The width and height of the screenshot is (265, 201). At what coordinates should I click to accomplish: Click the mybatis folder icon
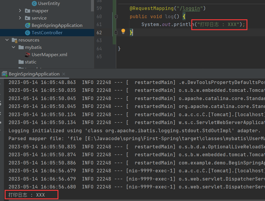[x=21, y=47]
